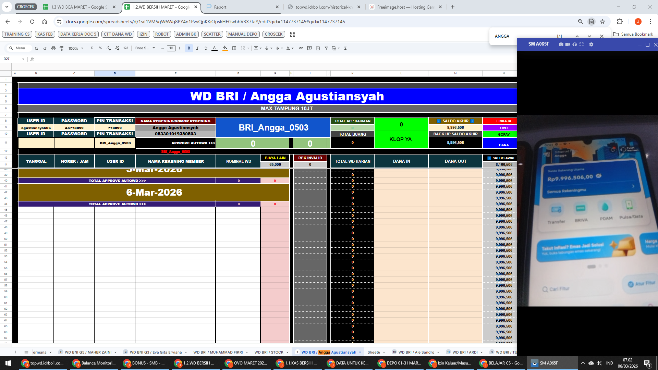The width and height of the screenshot is (658, 370).
Task: Toggle strikethrough formatting
Action: pos(206,48)
